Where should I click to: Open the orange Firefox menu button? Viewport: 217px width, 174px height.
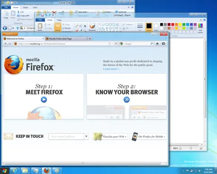[10, 34]
